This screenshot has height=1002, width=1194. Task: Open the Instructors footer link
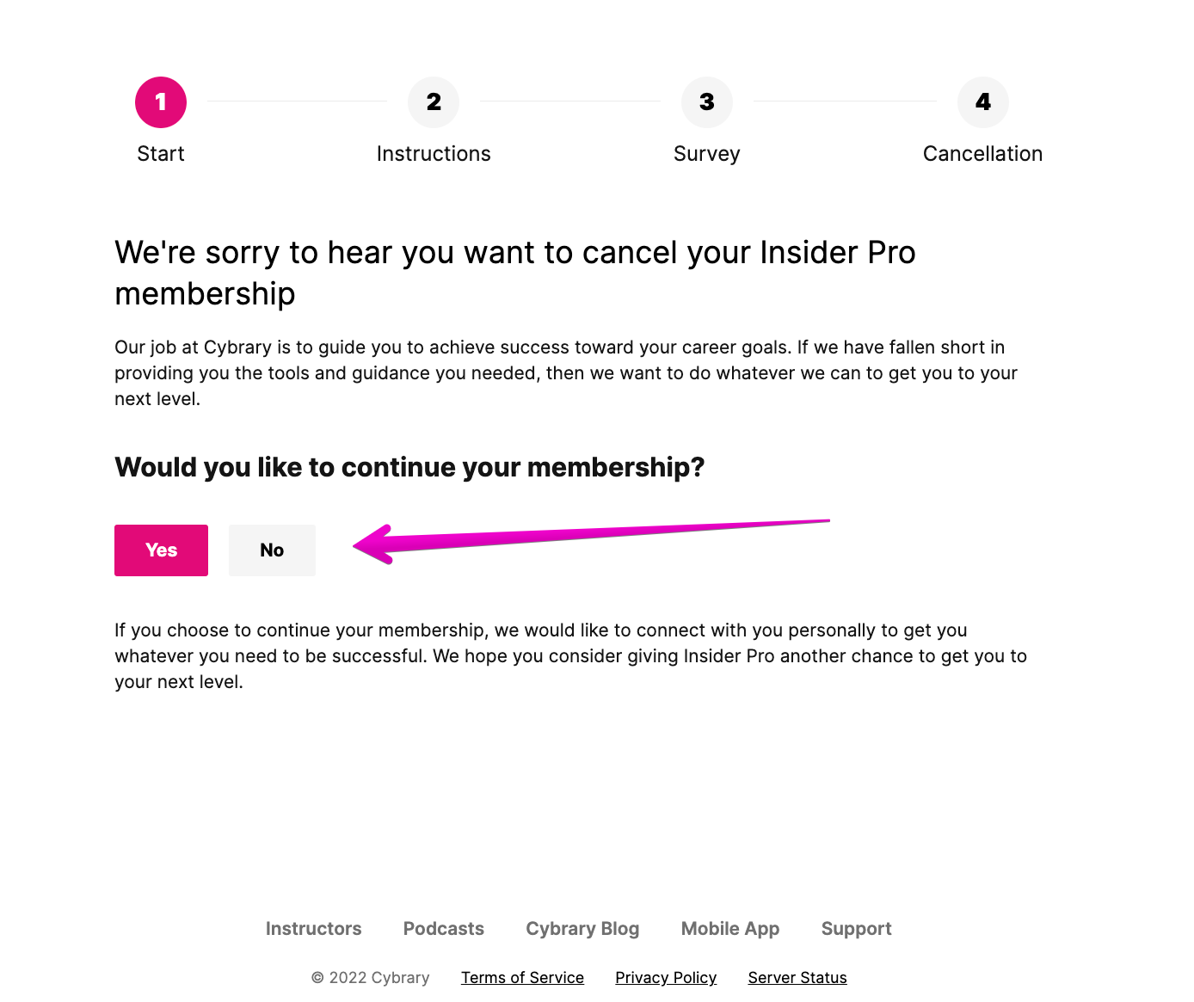point(313,929)
